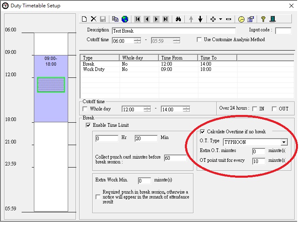Adjust the 14:00 end time spinner
The image size is (300, 225).
pos(187,109)
